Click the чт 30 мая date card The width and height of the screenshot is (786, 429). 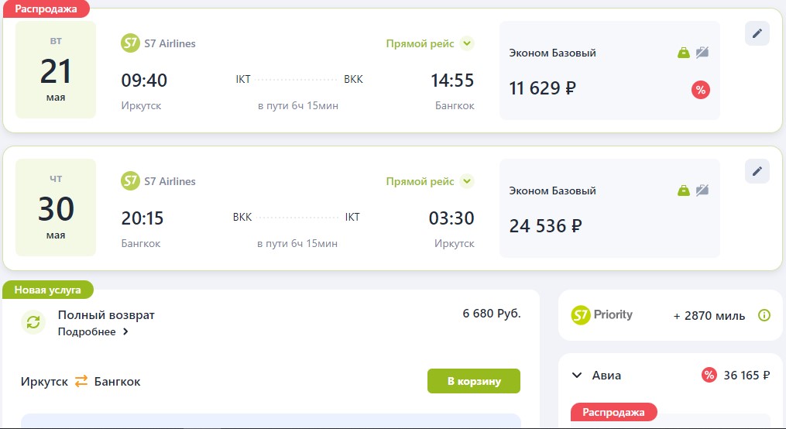coord(56,208)
